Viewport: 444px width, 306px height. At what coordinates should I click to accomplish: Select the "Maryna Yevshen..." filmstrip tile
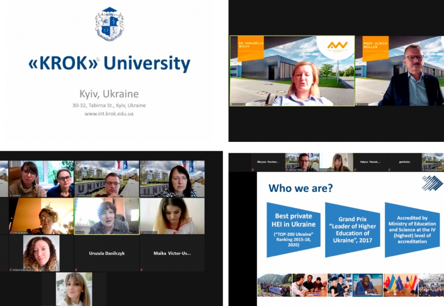click(268, 162)
